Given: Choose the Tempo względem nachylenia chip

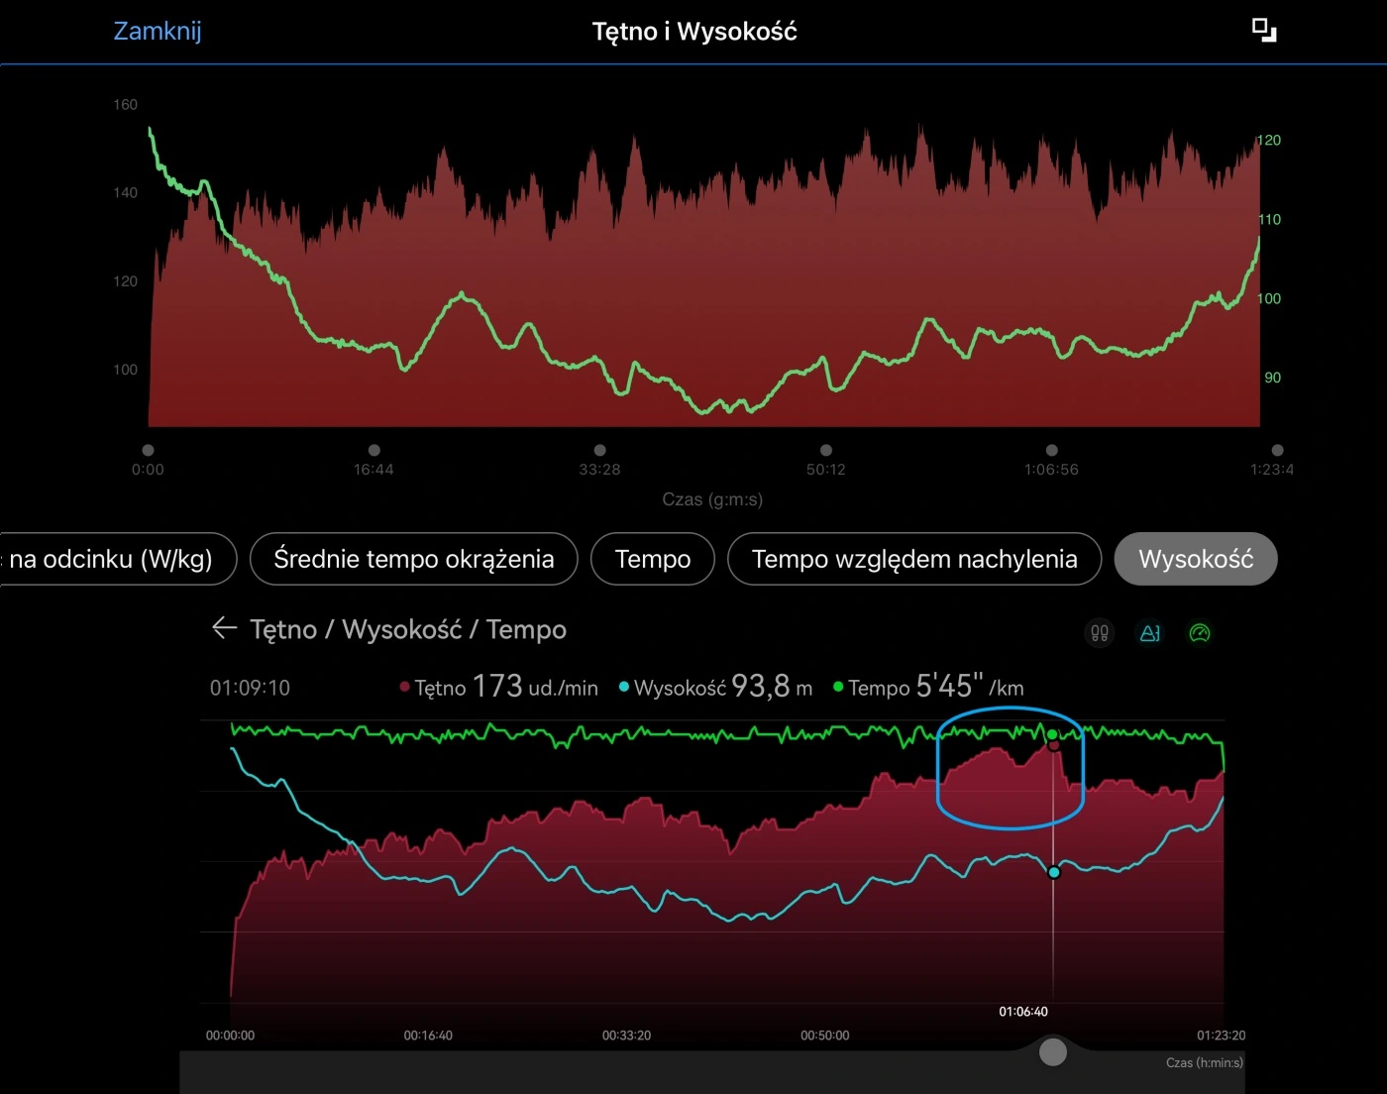Looking at the screenshot, I should coord(913,559).
